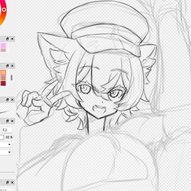Viewport: 191px width, 191px height.
Task: Select the dark red color swatch
Action: [3, 83]
